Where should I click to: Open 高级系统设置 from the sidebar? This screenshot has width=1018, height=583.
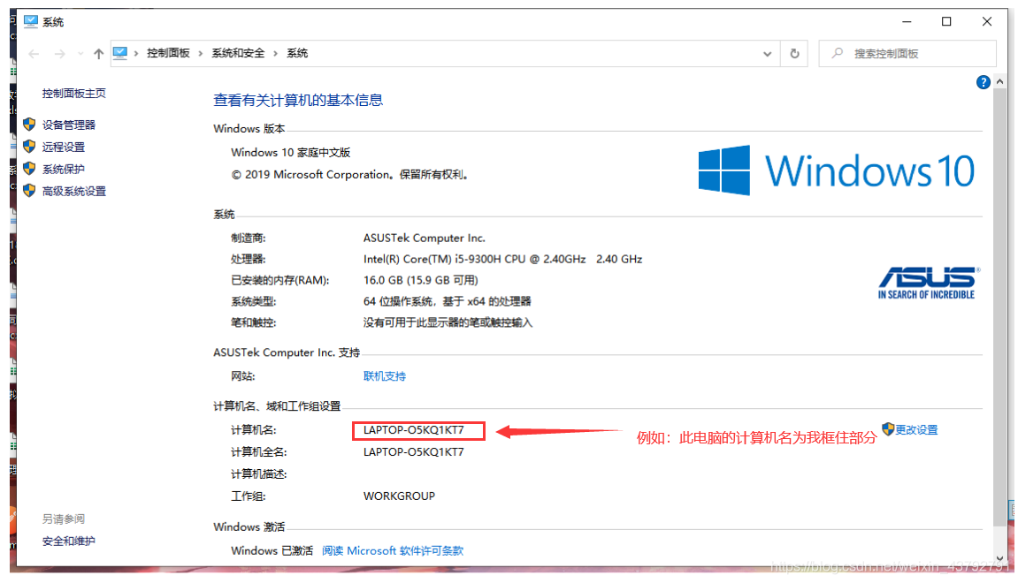tap(74, 192)
